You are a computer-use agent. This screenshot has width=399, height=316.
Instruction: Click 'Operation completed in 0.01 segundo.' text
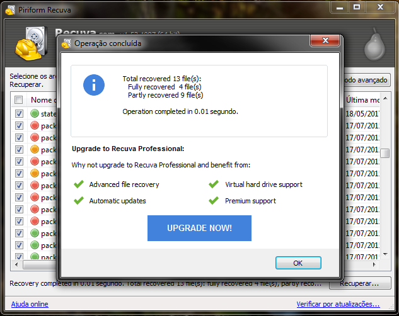180,111
